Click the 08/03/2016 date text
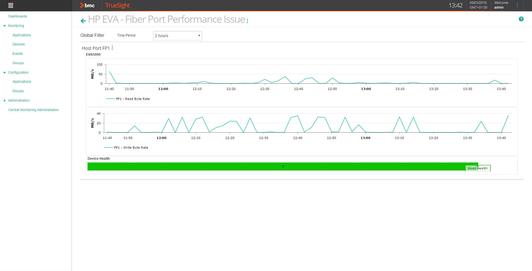The image size is (532, 271). (478, 3)
